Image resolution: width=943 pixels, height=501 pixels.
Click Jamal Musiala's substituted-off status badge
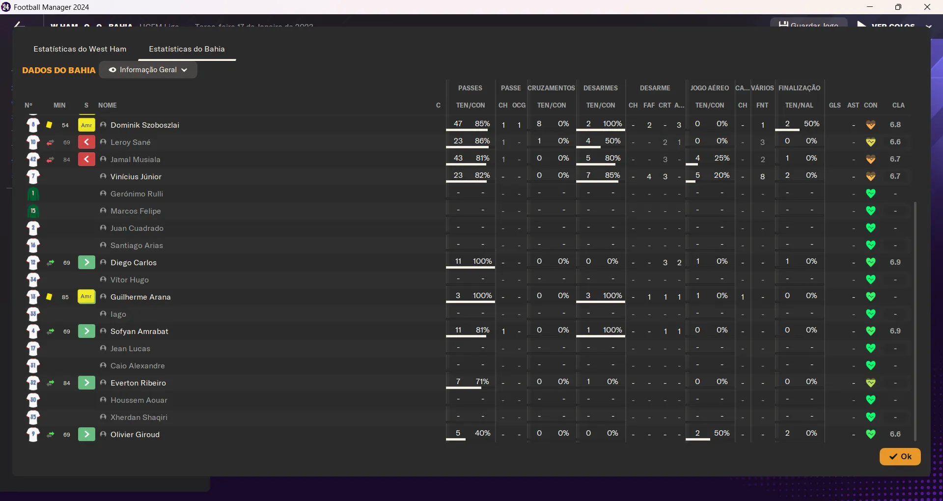click(x=86, y=159)
